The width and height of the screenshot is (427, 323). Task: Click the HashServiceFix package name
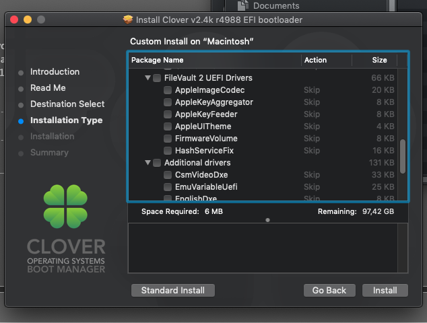click(204, 151)
